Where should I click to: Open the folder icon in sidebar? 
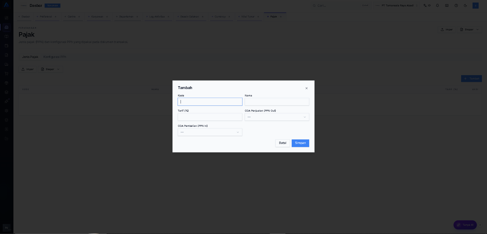(x=7, y=138)
